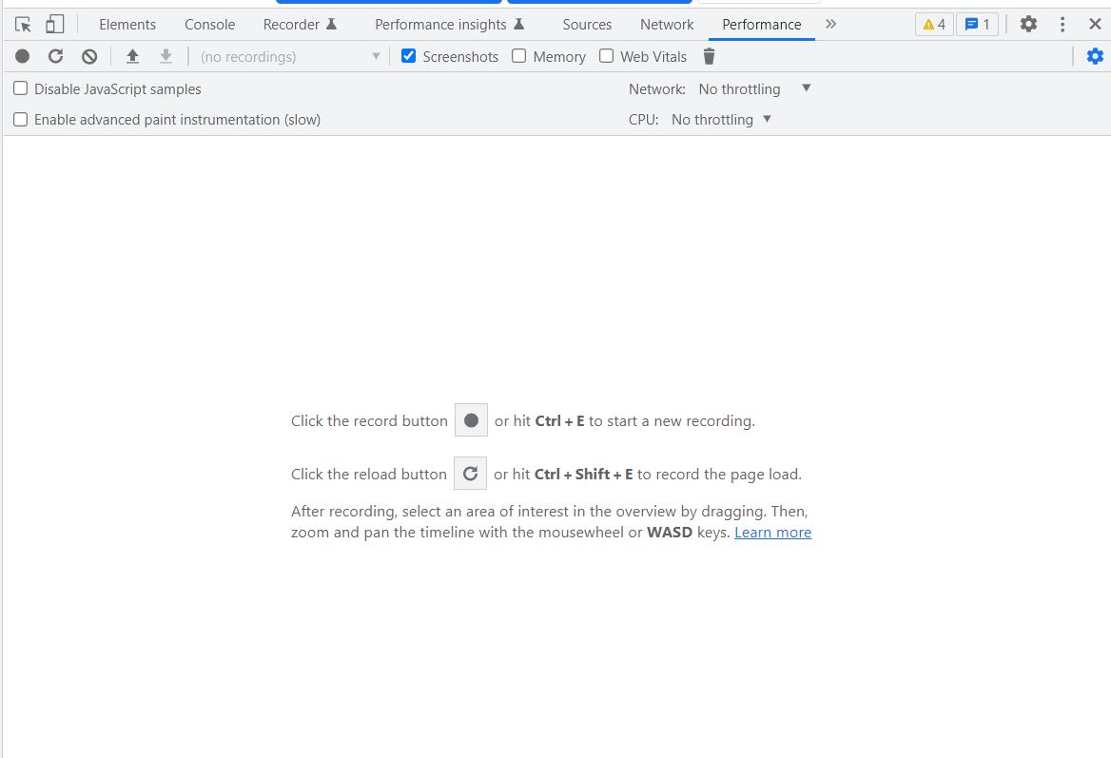
Task: Click the load profile upload icon
Action: pos(133,57)
